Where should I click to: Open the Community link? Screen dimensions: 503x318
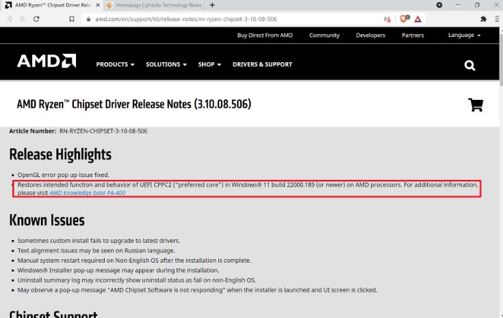(324, 36)
